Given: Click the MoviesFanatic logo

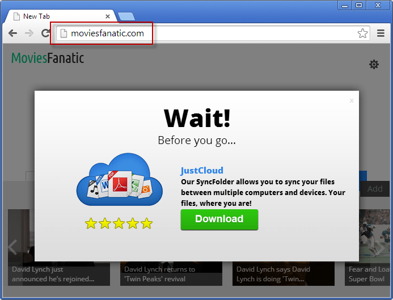Looking at the screenshot, I should pos(48,58).
